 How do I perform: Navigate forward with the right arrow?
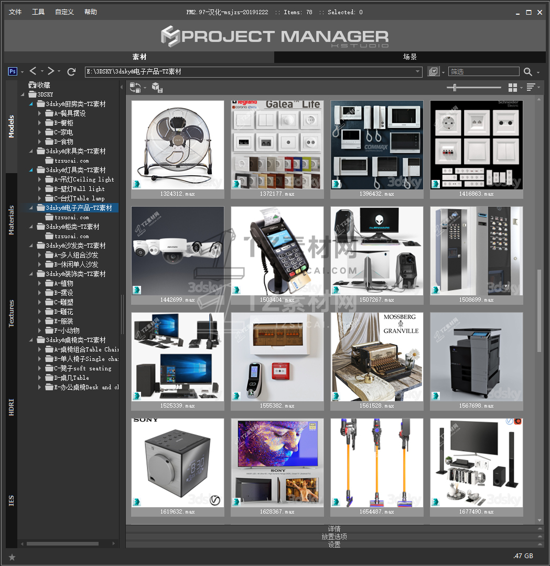(51, 71)
